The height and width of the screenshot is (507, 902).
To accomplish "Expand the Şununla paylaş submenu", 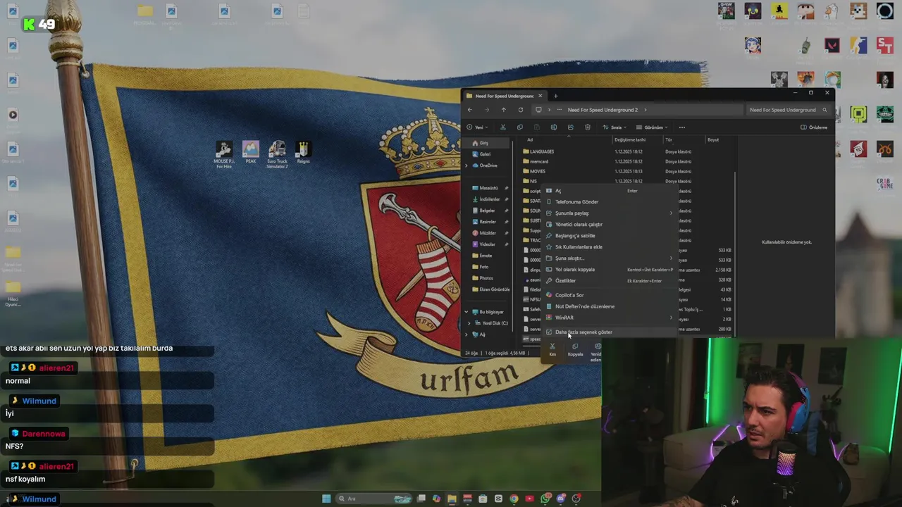I will coord(610,213).
